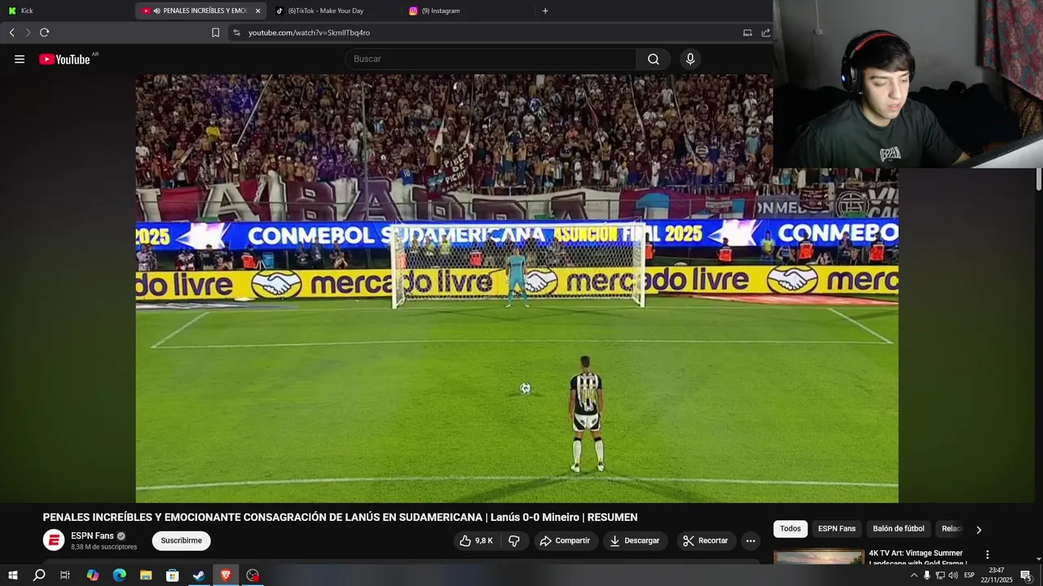Mute the tab via its audio speaker icon
The width and height of the screenshot is (1043, 586).
156,11
